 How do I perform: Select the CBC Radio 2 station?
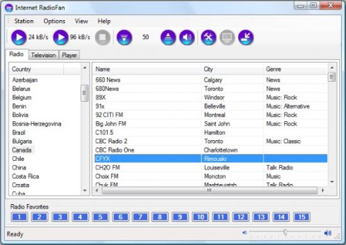point(211,141)
